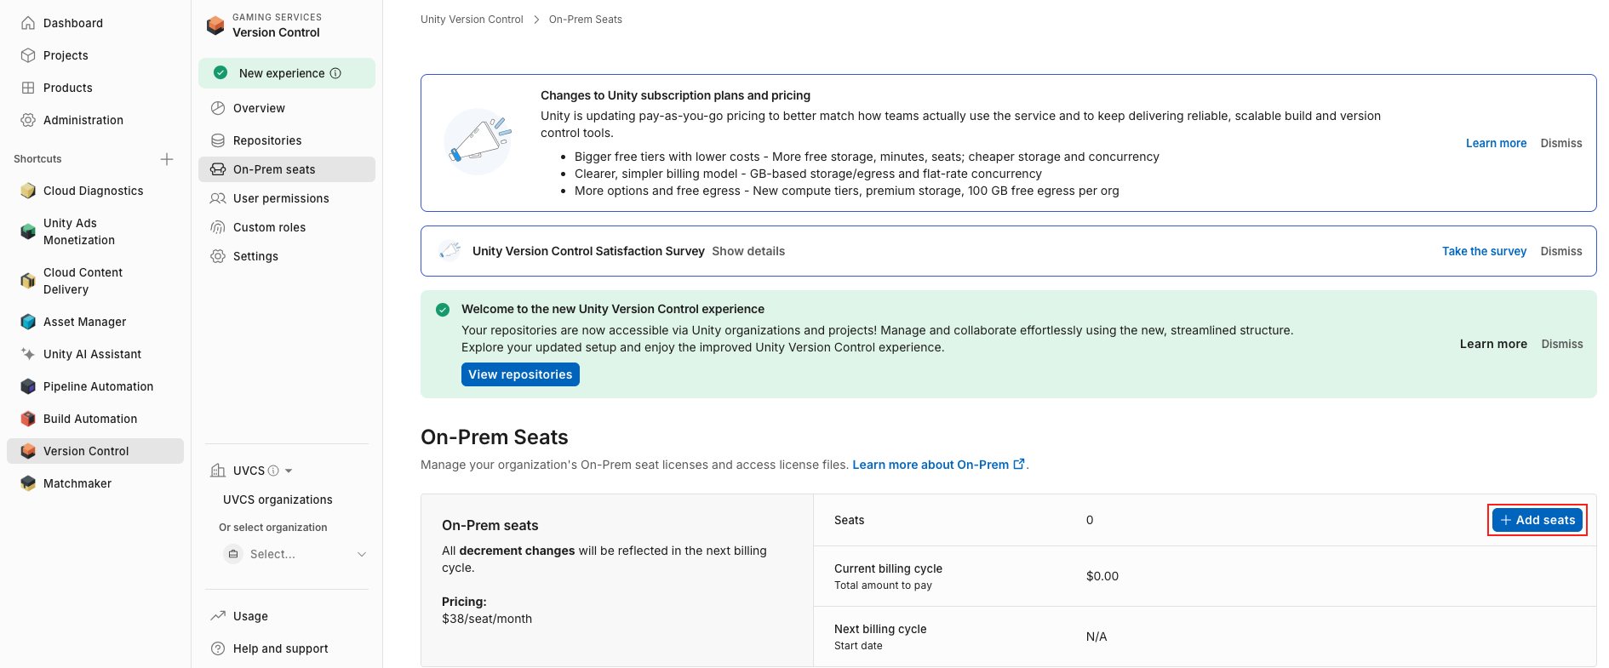Dismiss the welcome experience banner
1609x668 pixels.
[x=1562, y=344]
